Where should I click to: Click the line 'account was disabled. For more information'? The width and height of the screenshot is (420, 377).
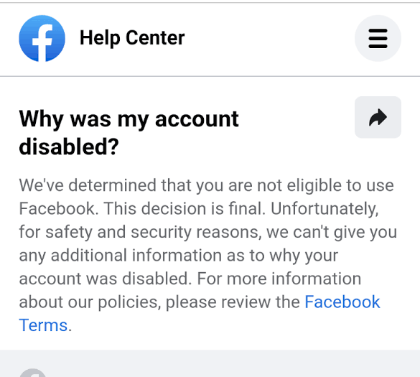pyautogui.click(x=190, y=279)
